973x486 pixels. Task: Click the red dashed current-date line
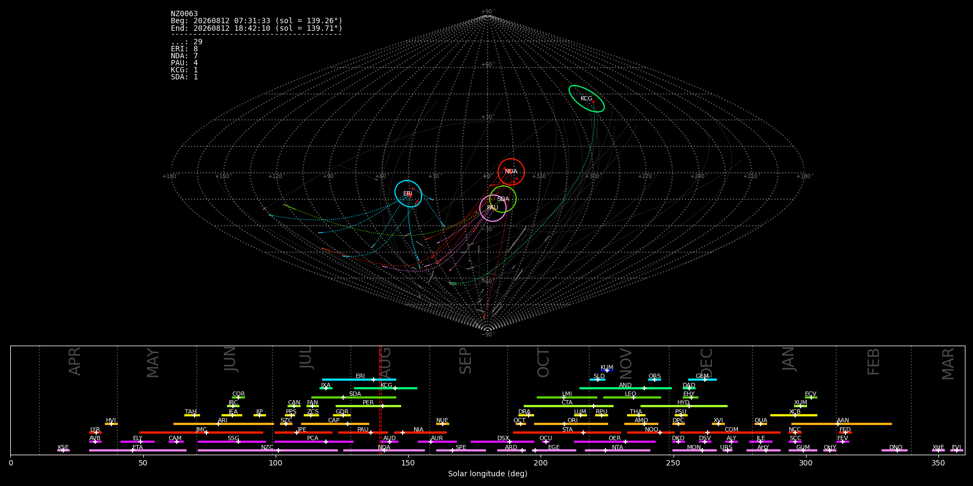pyautogui.click(x=380, y=400)
